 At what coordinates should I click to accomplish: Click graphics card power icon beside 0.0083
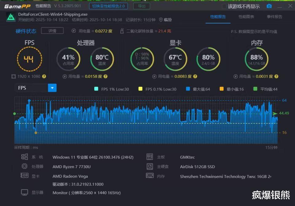154,76
